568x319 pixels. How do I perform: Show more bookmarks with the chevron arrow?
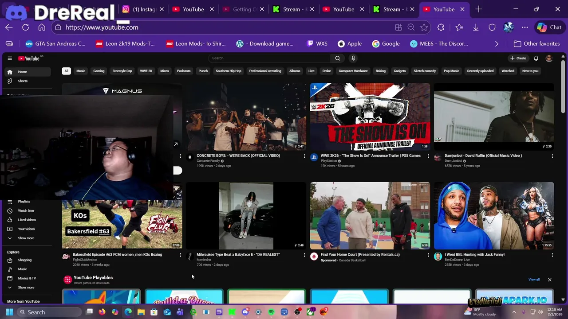click(x=497, y=44)
